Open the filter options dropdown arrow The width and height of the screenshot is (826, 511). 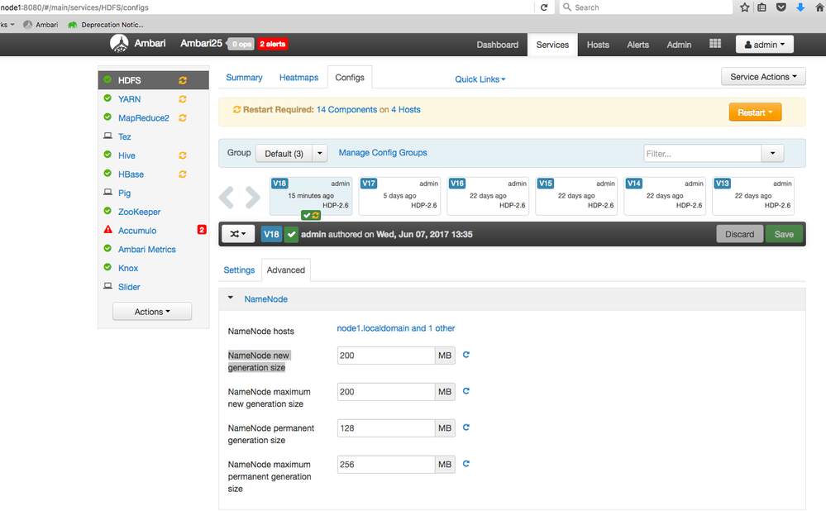773,153
